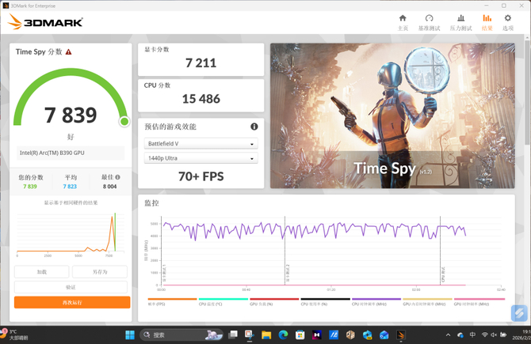Image resolution: width=531 pixels, height=344 pixels.
Task: Switch to the Results (结果) tab
Action: tap(487, 22)
